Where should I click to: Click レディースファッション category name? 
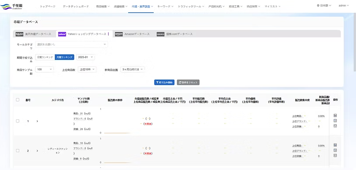(x=58, y=151)
